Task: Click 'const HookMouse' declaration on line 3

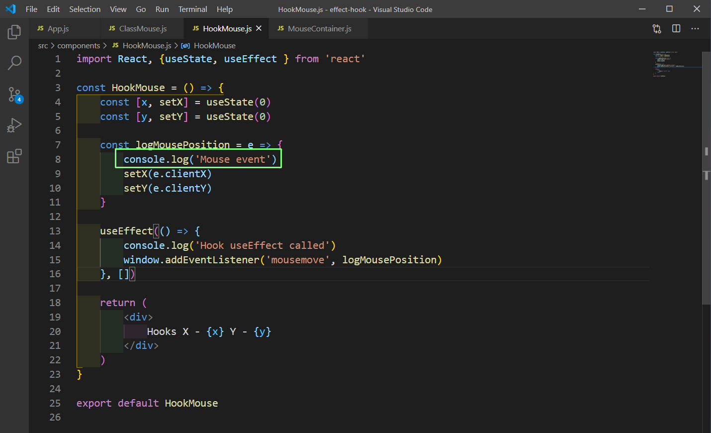Action: point(121,88)
